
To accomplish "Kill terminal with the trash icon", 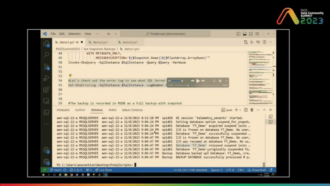I will tap(252, 110).
